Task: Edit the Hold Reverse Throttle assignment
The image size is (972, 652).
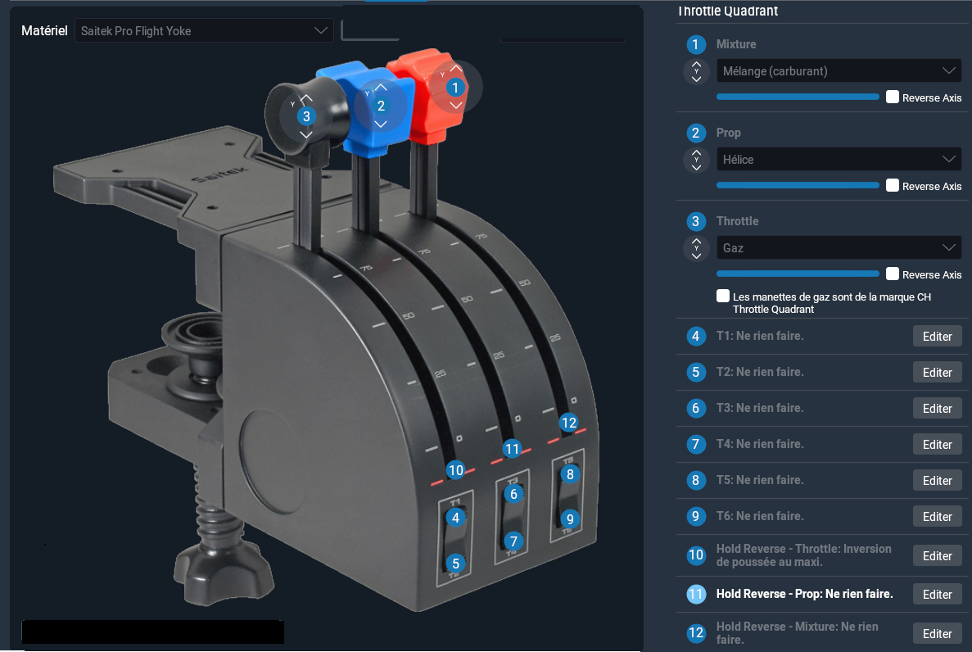Action: coord(938,556)
